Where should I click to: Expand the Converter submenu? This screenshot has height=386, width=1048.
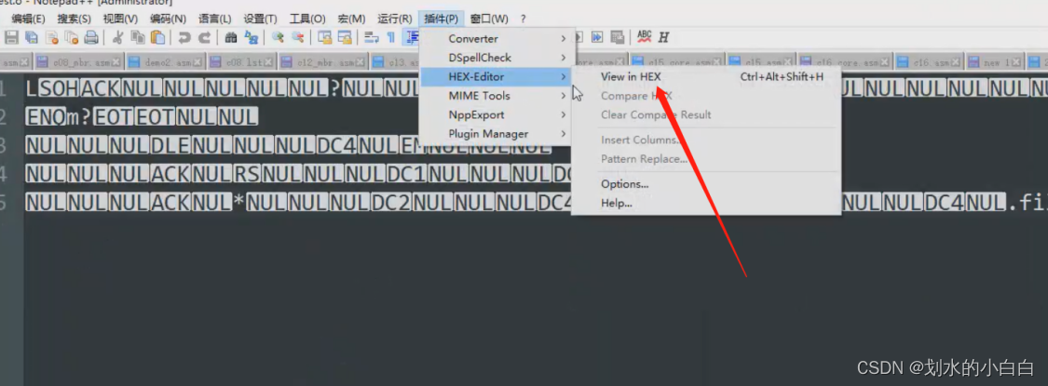tap(497, 39)
